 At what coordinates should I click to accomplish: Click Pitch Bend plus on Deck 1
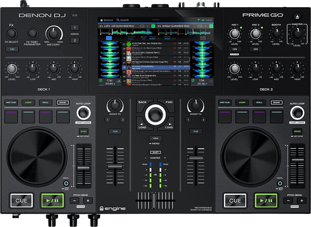[x=88, y=201]
